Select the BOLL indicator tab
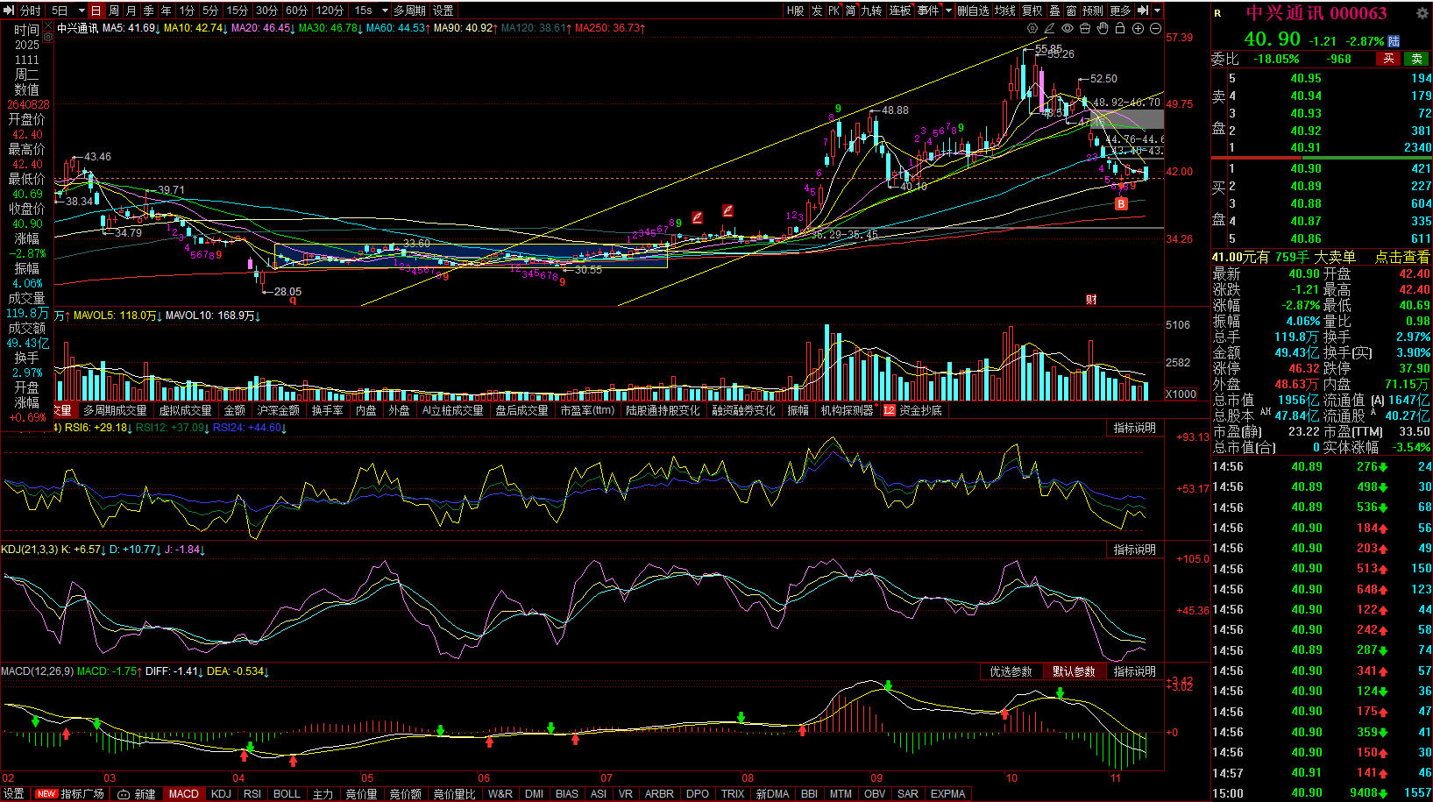The width and height of the screenshot is (1433, 802). 287,794
